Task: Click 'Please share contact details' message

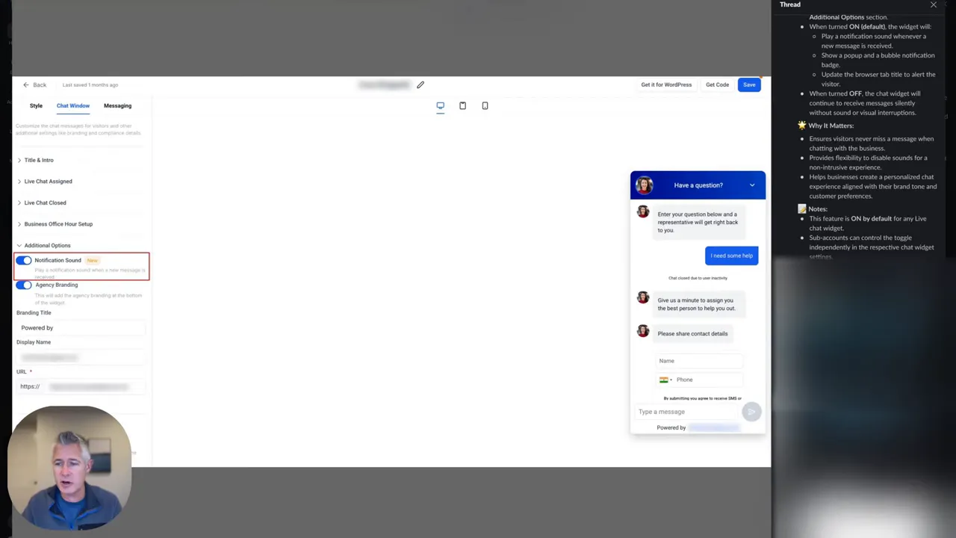Action: [x=692, y=334]
